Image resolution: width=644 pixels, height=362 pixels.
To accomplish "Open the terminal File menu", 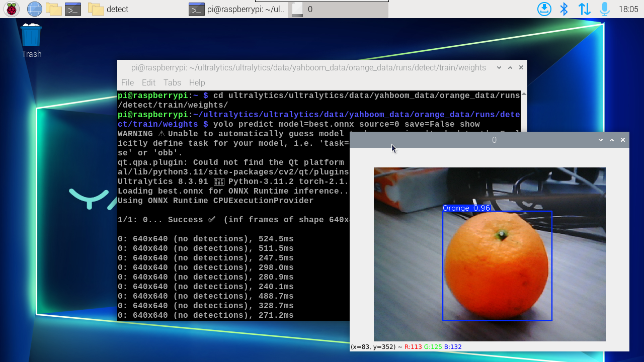I will pyautogui.click(x=127, y=82).
